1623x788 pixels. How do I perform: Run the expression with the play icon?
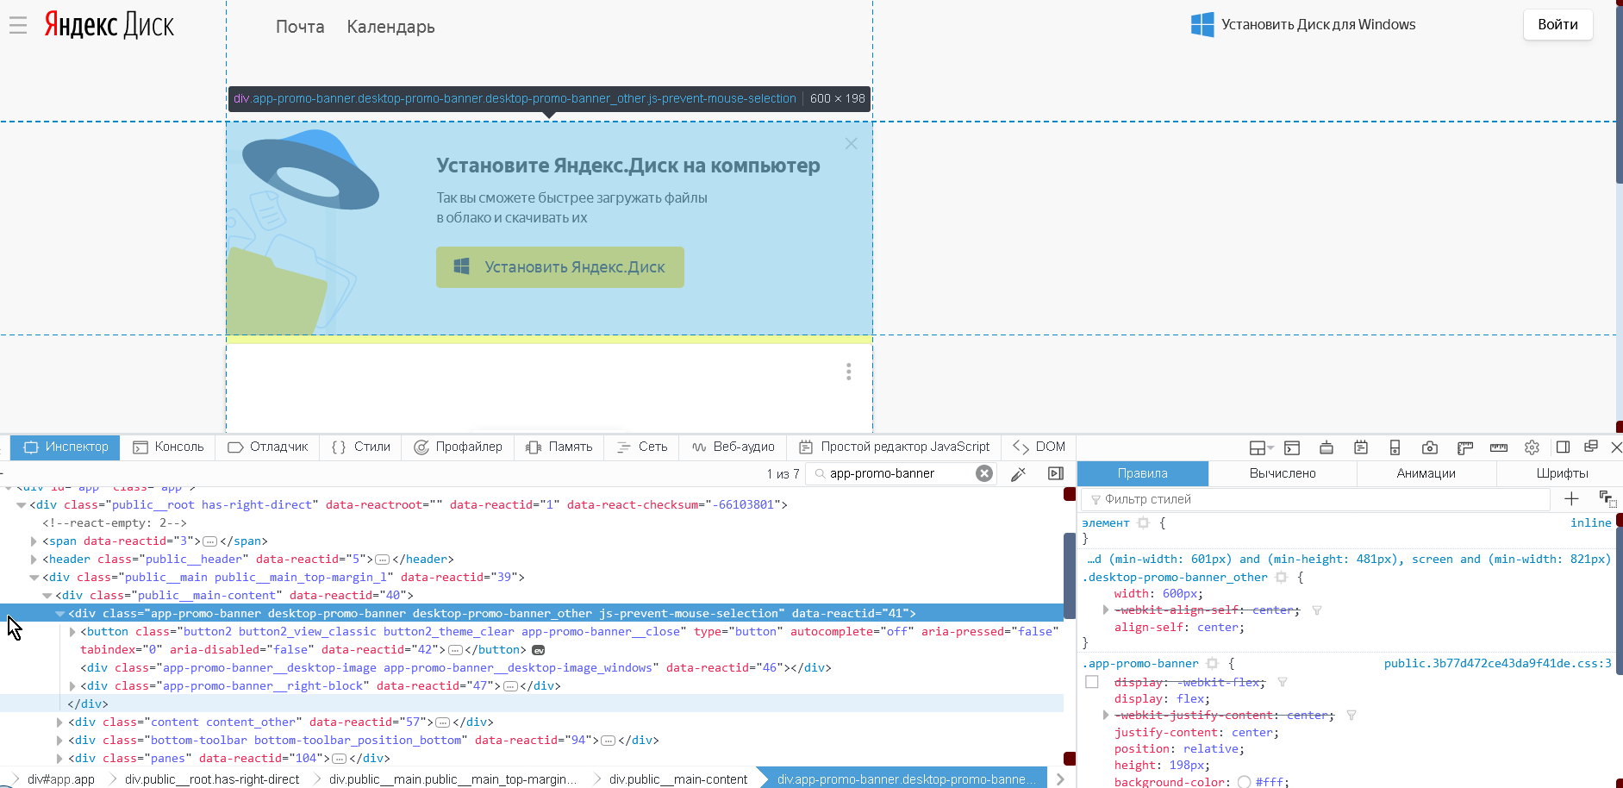click(x=1055, y=473)
